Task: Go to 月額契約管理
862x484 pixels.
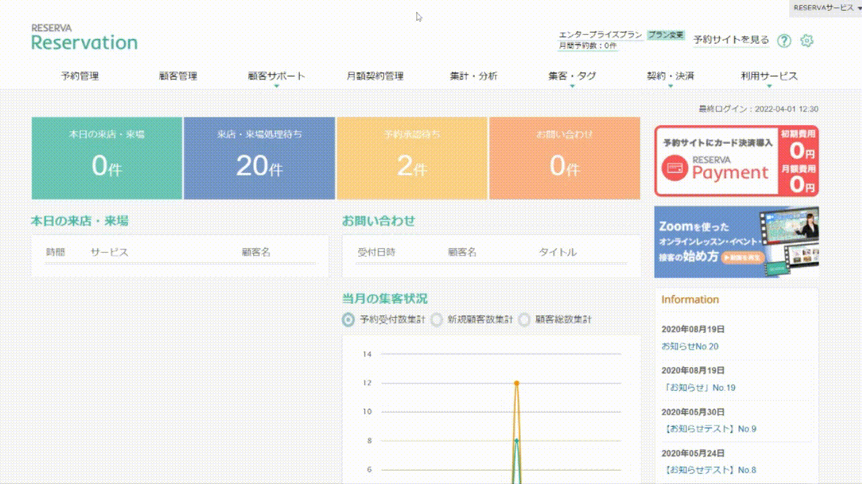Action: (375, 77)
